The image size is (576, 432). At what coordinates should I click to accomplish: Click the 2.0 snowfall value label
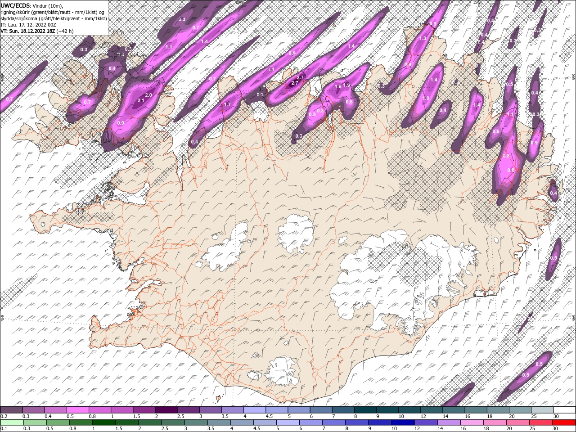coord(148,95)
